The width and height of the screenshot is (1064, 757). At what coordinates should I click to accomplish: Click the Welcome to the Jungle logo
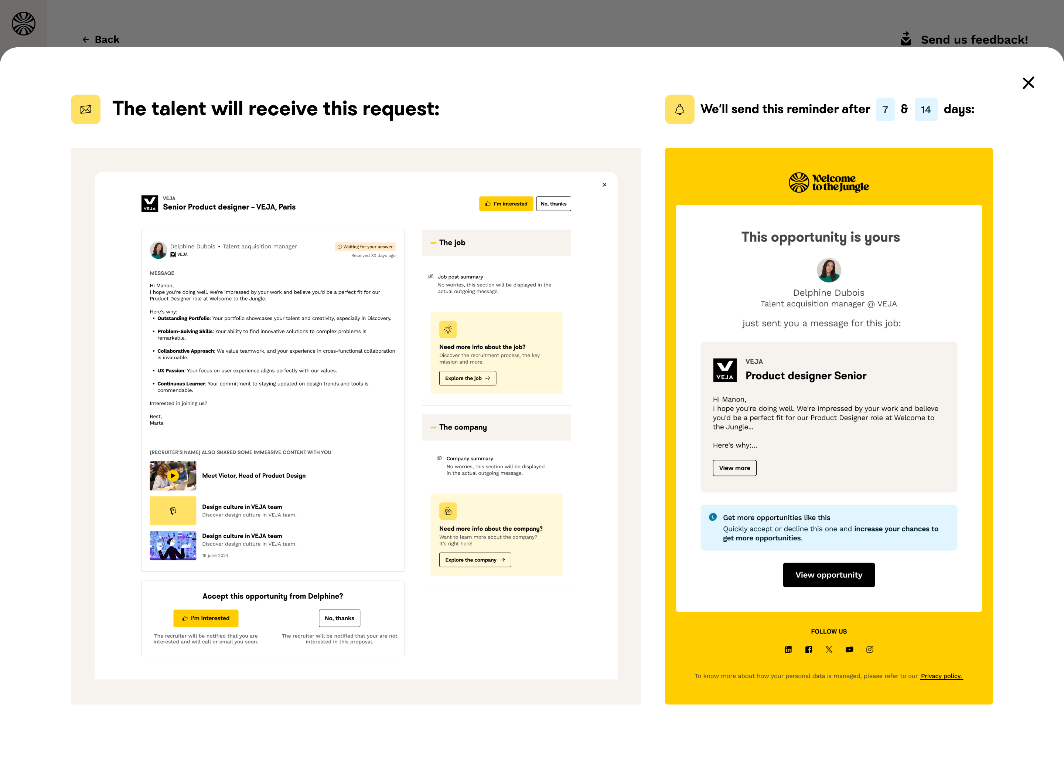tap(828, 182)
